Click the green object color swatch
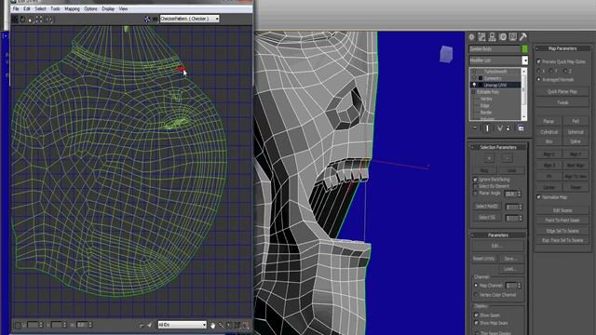The image size is (596, 335). pos(524,49)
